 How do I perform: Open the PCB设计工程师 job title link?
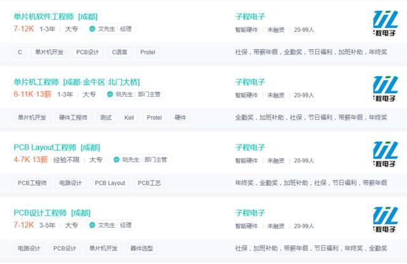coord(52,212)
